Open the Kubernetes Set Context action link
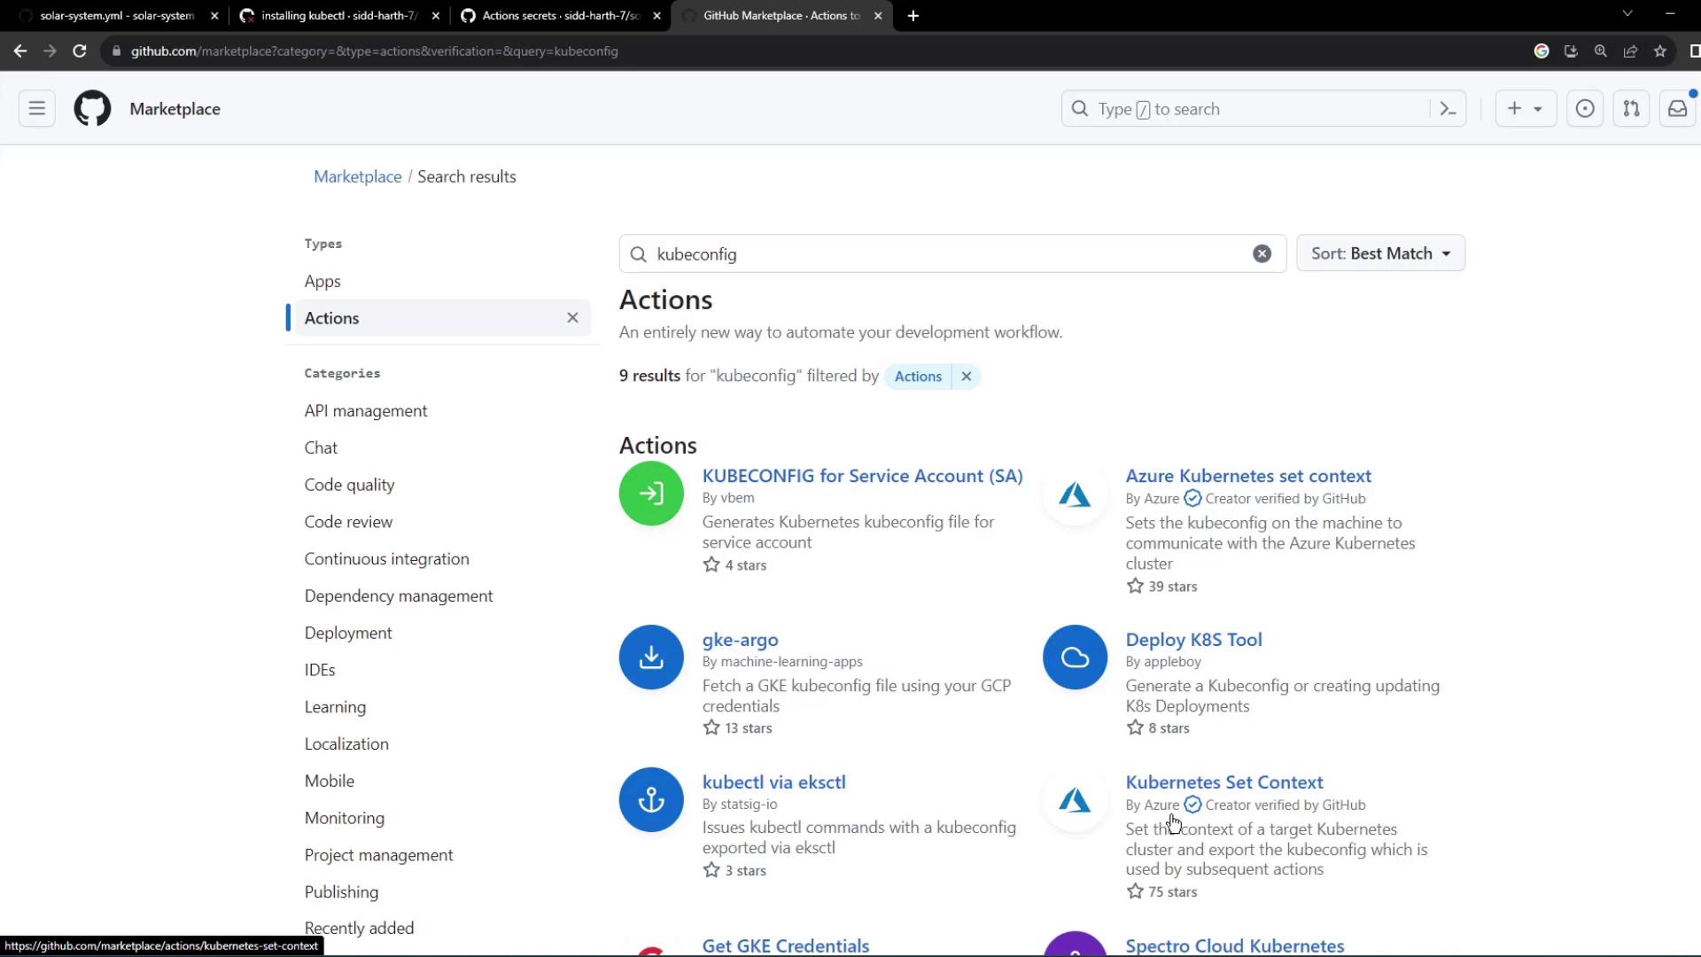Image resolution: width=1701 pixels, height=957 pixels. point(1223,782)
